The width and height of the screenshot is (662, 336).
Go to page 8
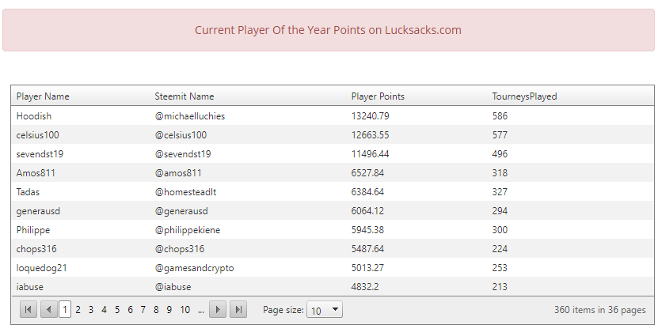click(156, 310)
